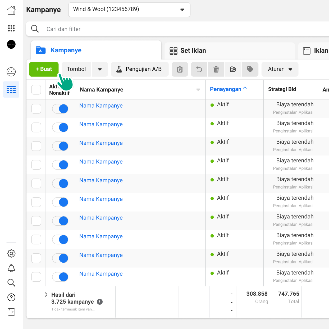Open the Aturan dropdown

[x=280, y=69]
